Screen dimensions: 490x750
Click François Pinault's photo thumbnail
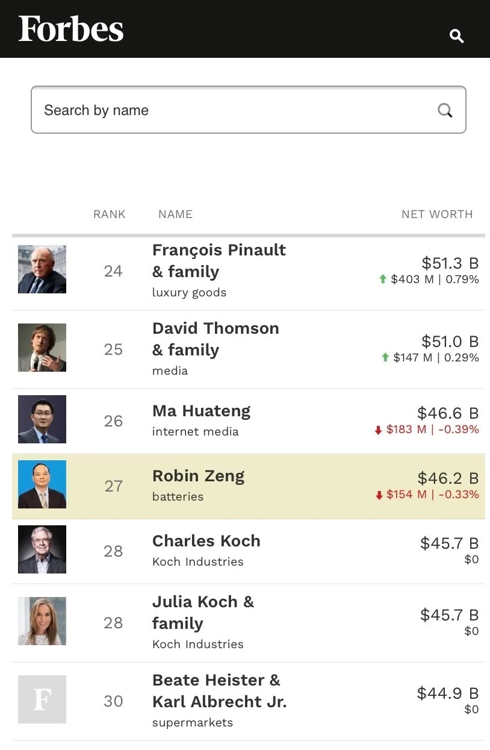(x=42, y=269)
